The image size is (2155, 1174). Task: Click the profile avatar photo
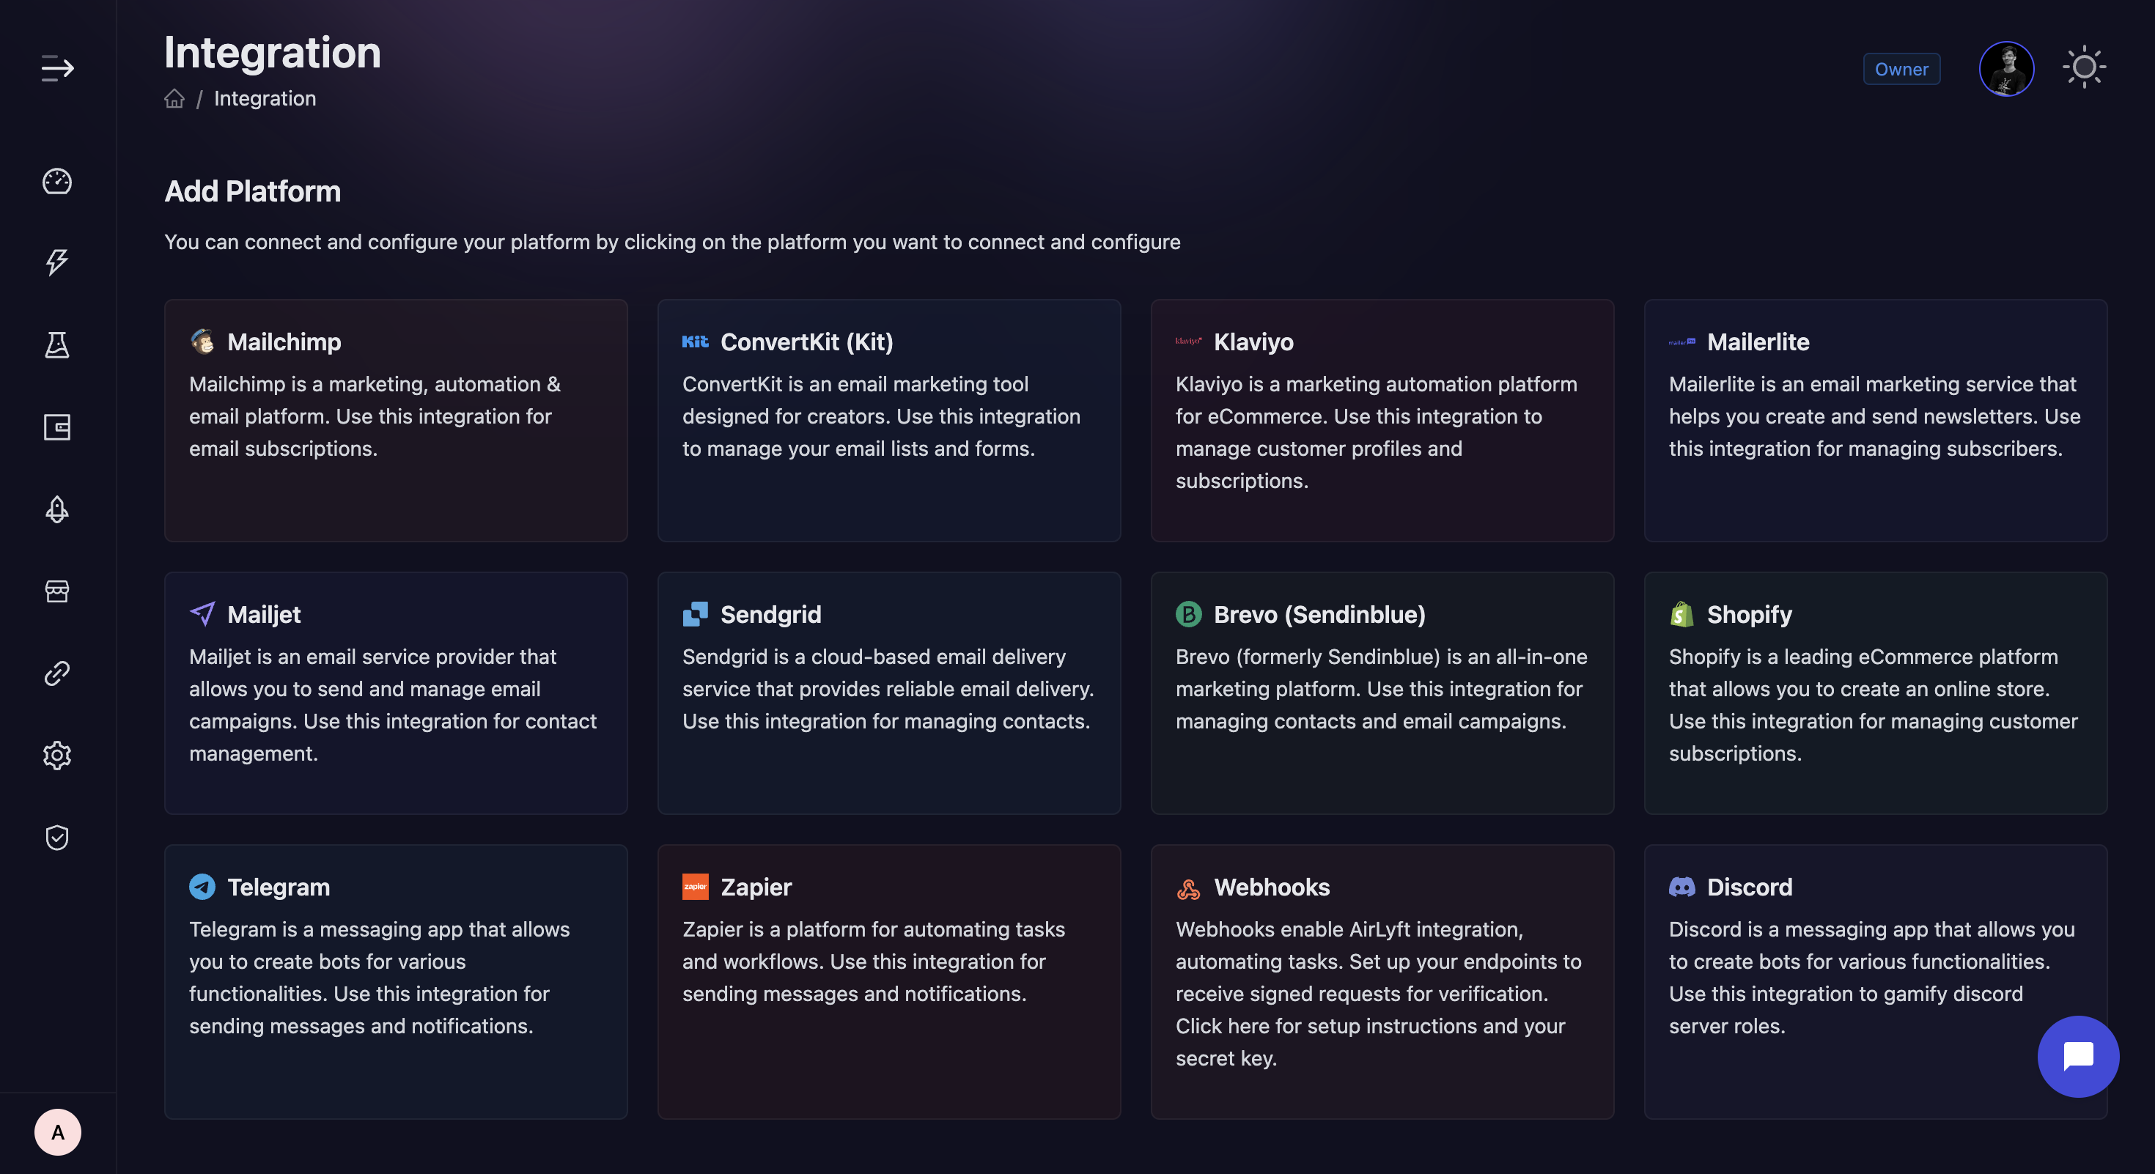[x=2006, y=69]
